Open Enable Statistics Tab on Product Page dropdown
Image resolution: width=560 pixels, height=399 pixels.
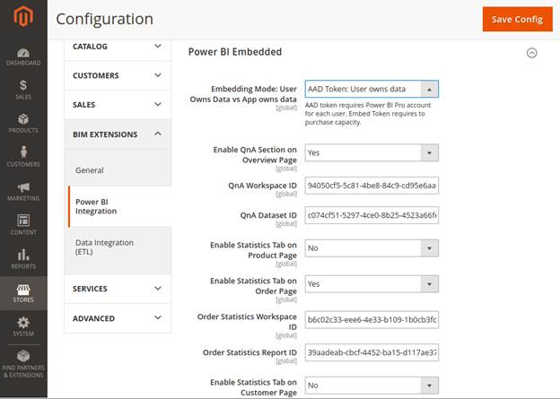[372, 248]
